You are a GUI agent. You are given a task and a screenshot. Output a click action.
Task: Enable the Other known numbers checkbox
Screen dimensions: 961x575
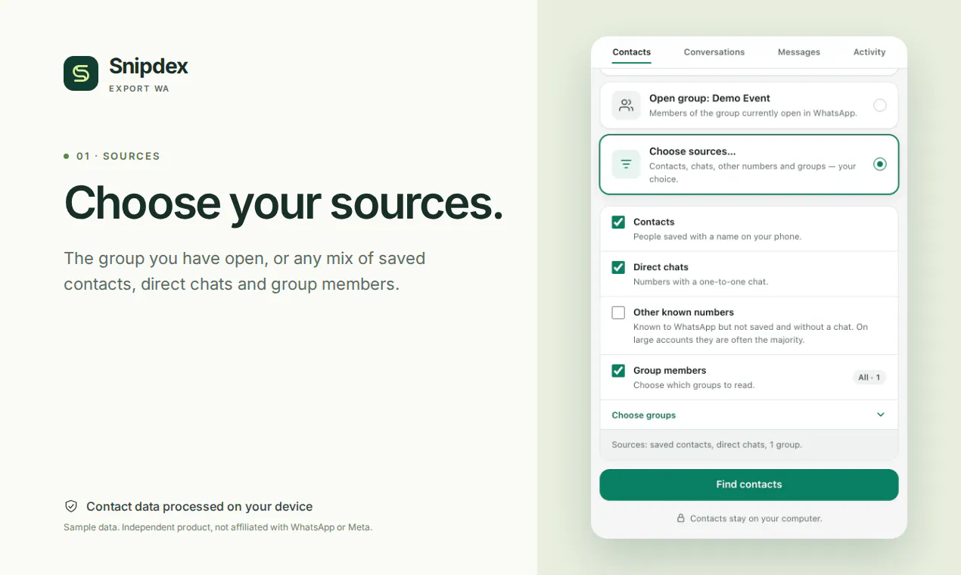tap(618, 312)
